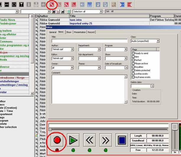Click the input level fader knob
Screen dimensions: 181x157
point(175,127)
